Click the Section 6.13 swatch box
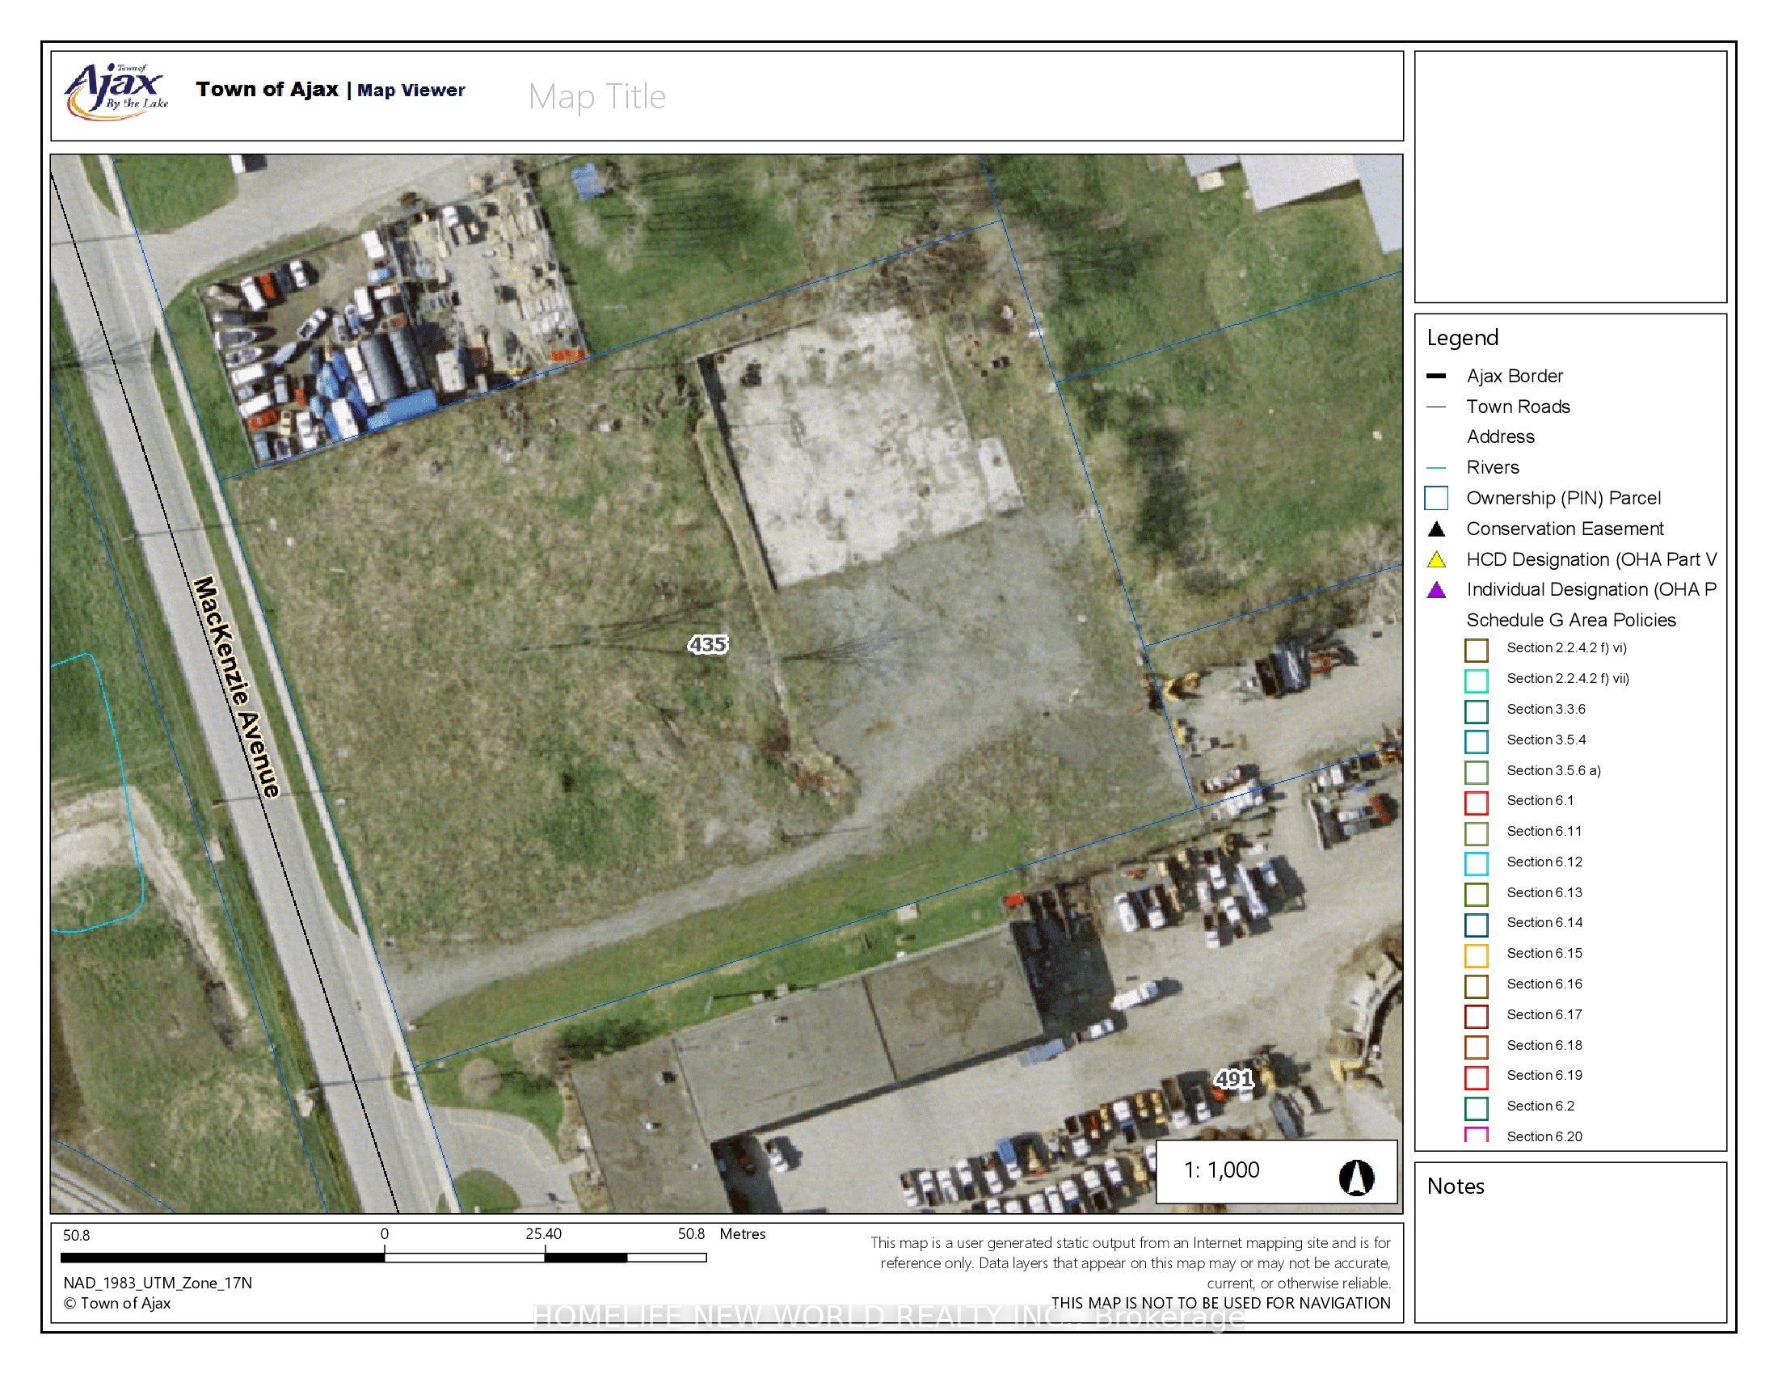The width and height of the screenshot is (1778, 1374). pyautogui.click(x=1476, y=894)
